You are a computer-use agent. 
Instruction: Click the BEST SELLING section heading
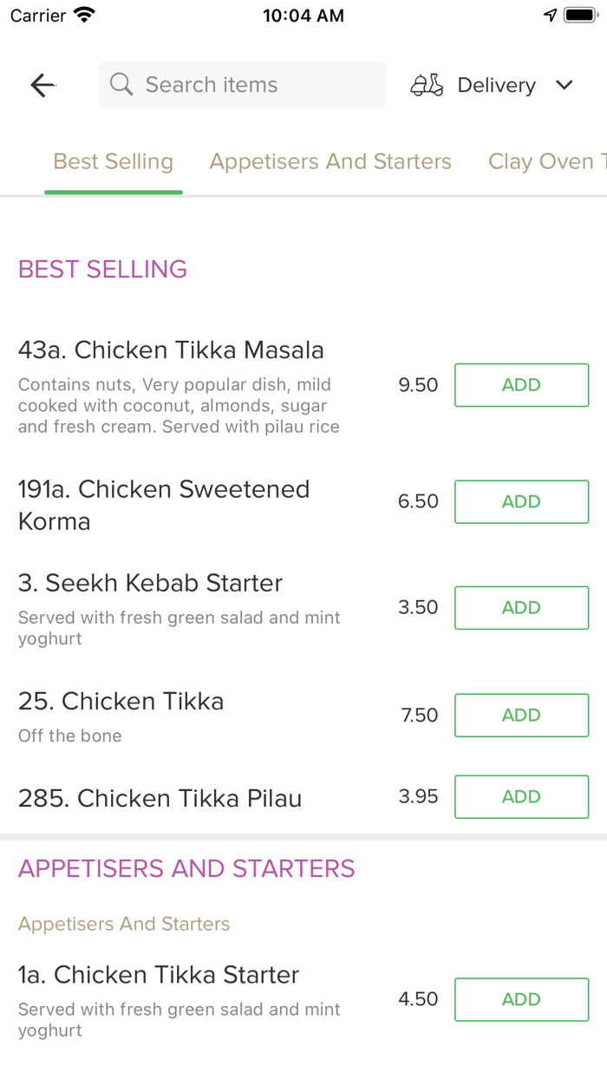[102, 269]
